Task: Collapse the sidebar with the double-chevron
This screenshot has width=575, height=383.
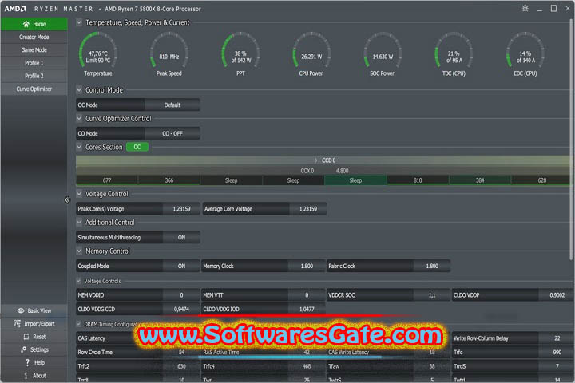Action: pos(67,200)
